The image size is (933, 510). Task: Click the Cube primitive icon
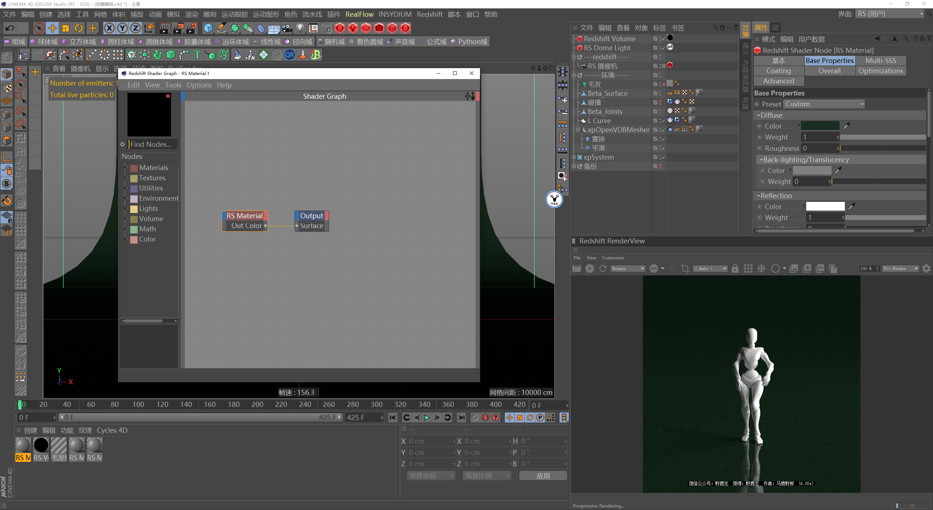coord(208,28)
